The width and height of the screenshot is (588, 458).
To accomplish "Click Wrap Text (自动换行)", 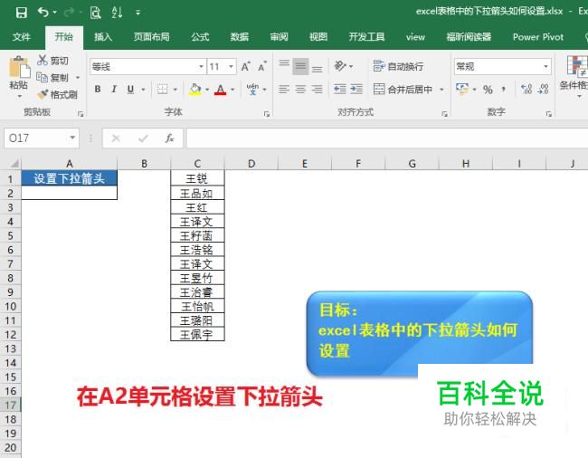I will (x=398, y=66).
